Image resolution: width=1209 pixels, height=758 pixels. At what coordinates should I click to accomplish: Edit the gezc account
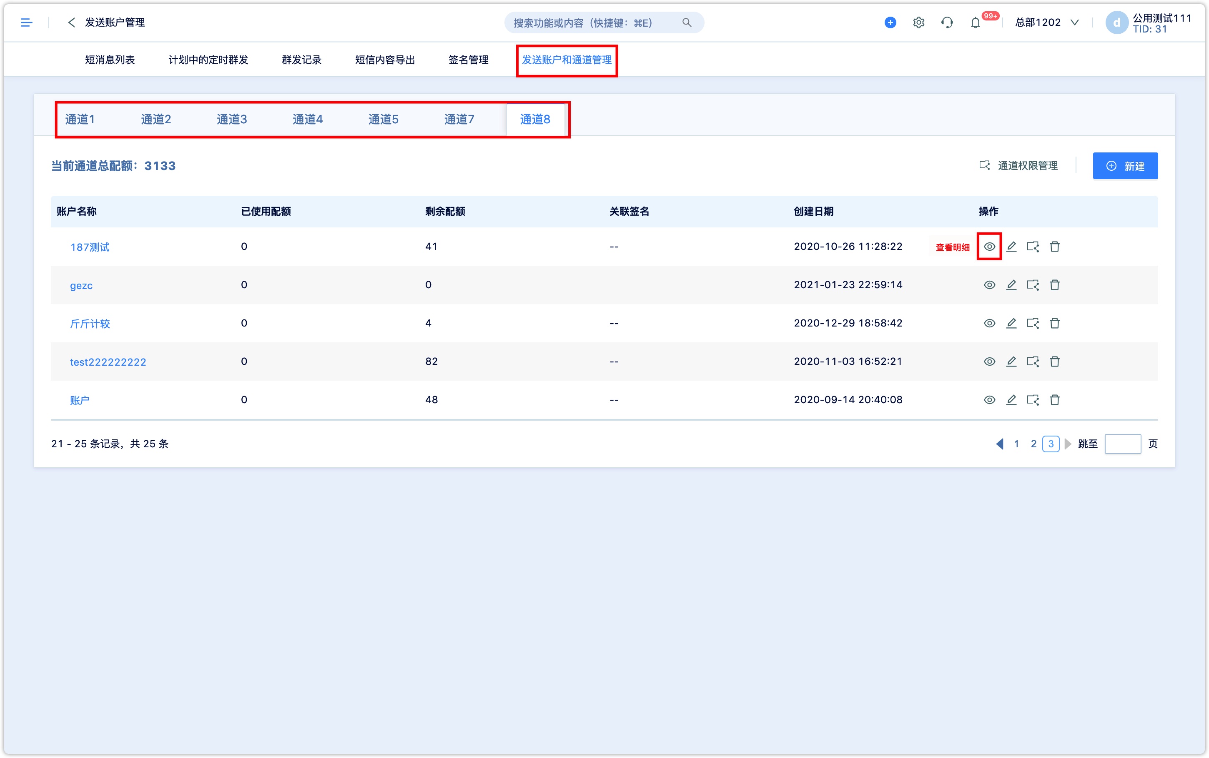click(1011, 285)
